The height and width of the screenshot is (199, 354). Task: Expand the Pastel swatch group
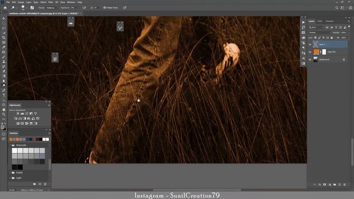[x=10, y=172]
